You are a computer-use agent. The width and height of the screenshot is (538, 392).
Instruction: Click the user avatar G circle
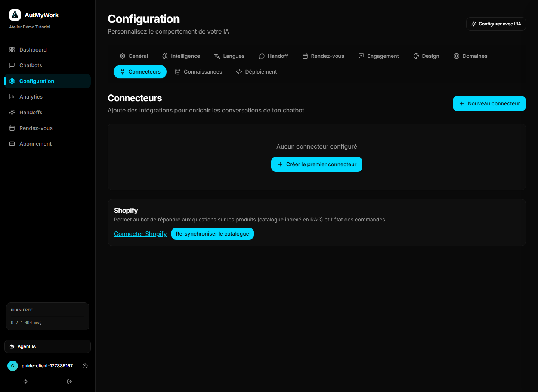(13, 366)
